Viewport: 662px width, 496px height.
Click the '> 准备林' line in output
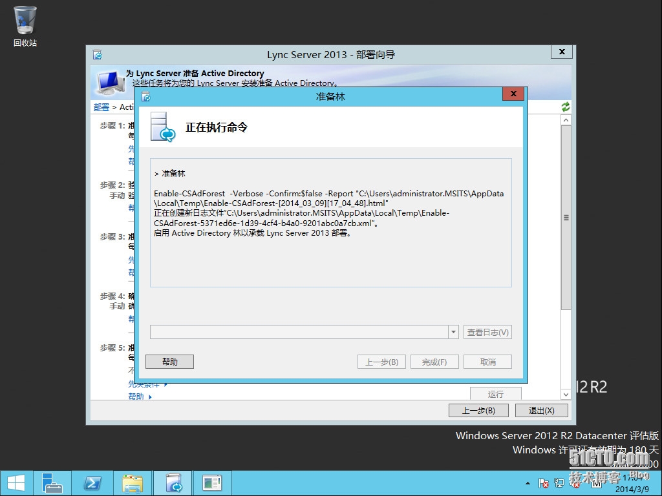coord(170,173)
